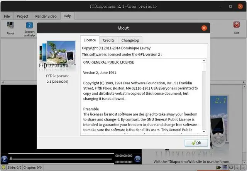Click the Preamble heading in licence

(x=91, y=109)
